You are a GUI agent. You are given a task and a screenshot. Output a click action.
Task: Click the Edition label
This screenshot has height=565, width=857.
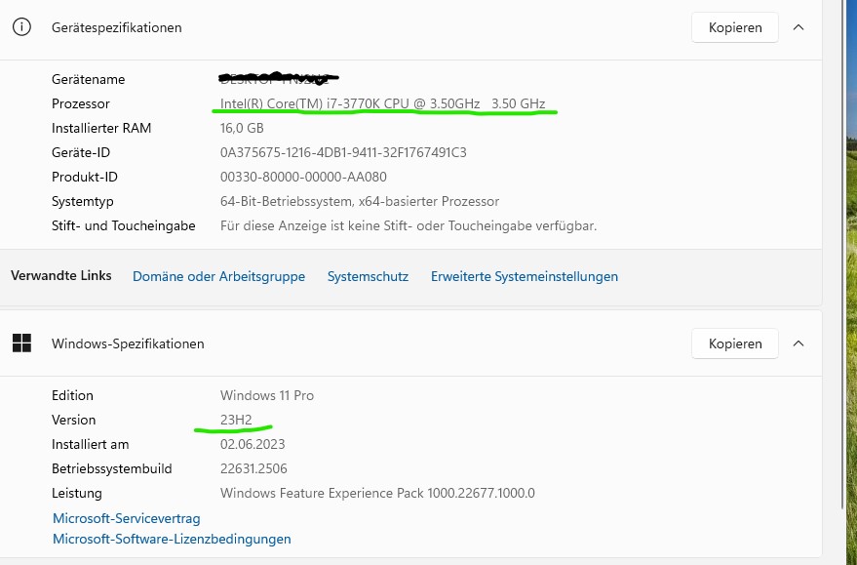(72, 395)
